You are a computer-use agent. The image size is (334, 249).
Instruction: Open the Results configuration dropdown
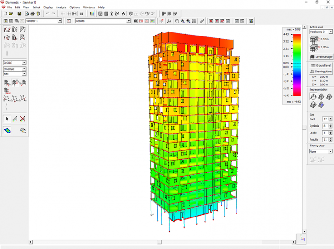[x=129, y=21]
